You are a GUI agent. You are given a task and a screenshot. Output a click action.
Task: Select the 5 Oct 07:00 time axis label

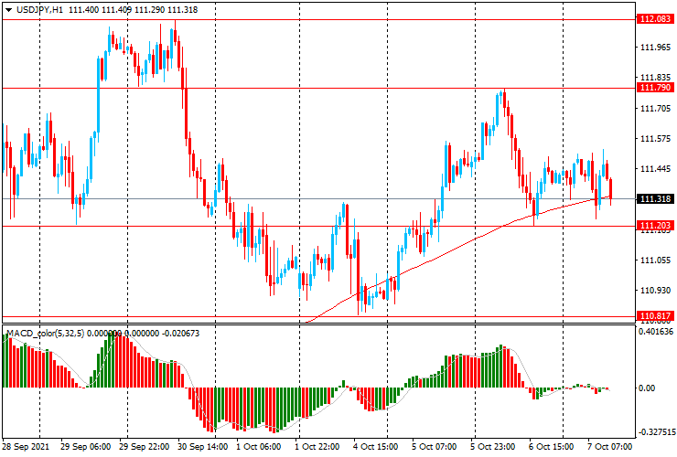click(x=434, y=447)
